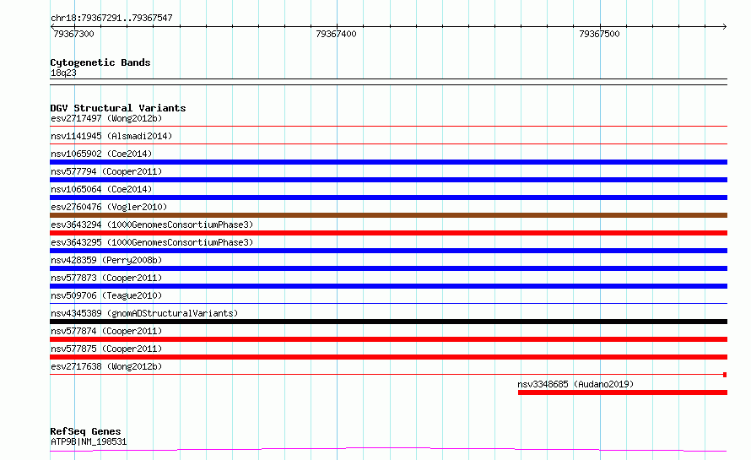Click the esv2717497 (Wong2012b) variant label
Viewport: 751px width, 460px height.
(x=106, y=118)
